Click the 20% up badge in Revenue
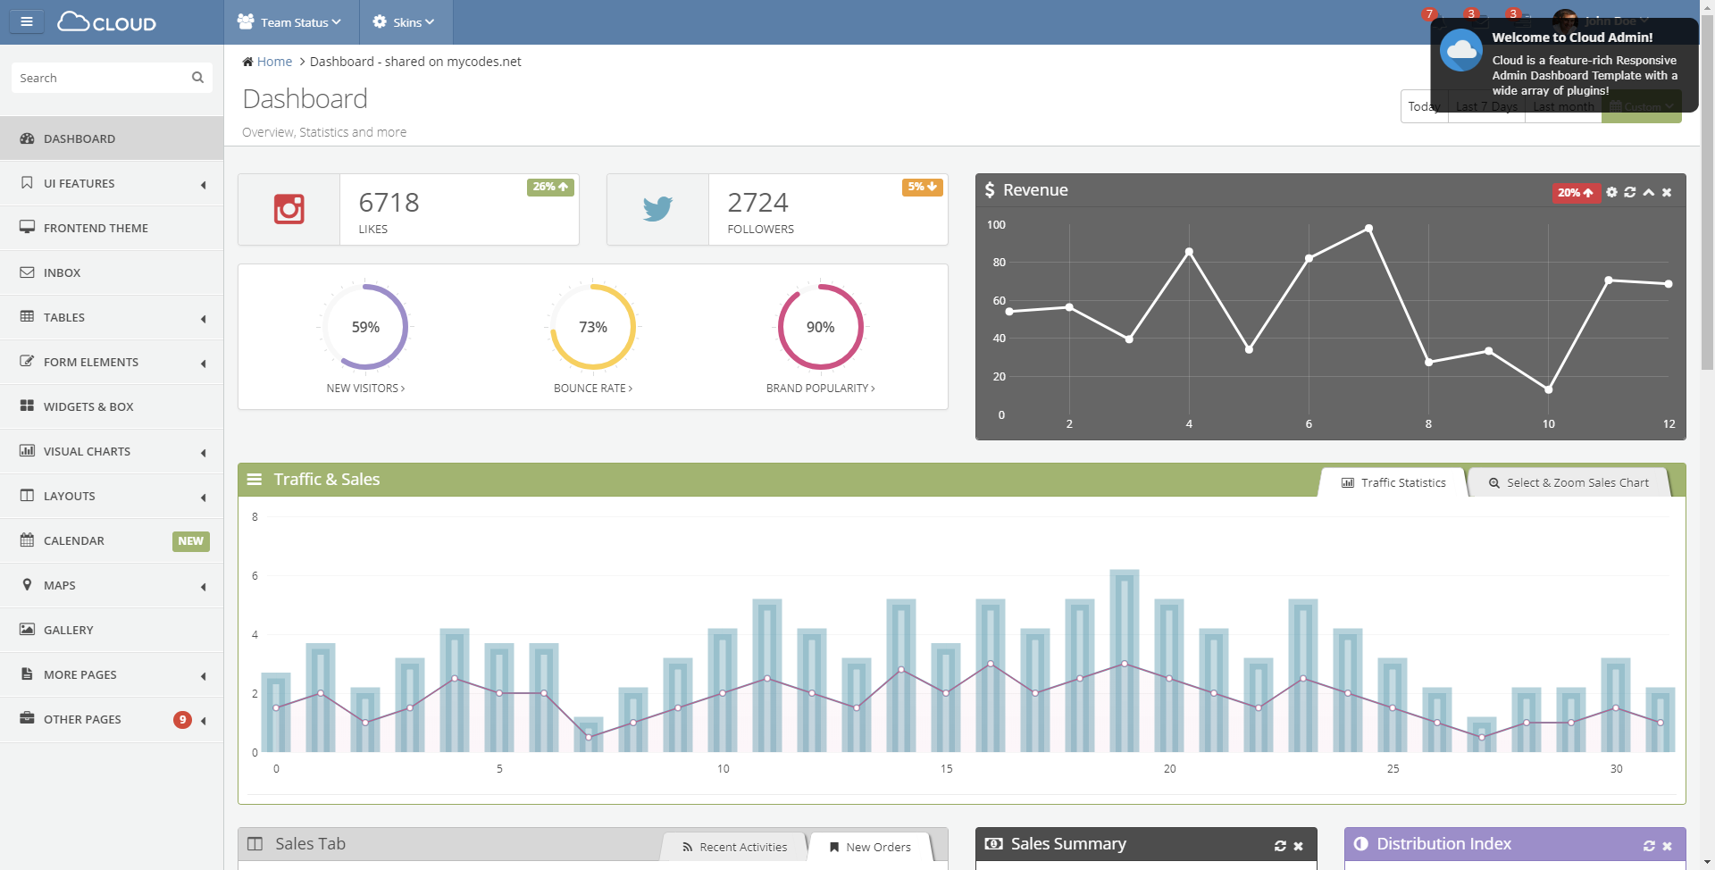This screenshot has height=870, width=1715. (1576, 193)
